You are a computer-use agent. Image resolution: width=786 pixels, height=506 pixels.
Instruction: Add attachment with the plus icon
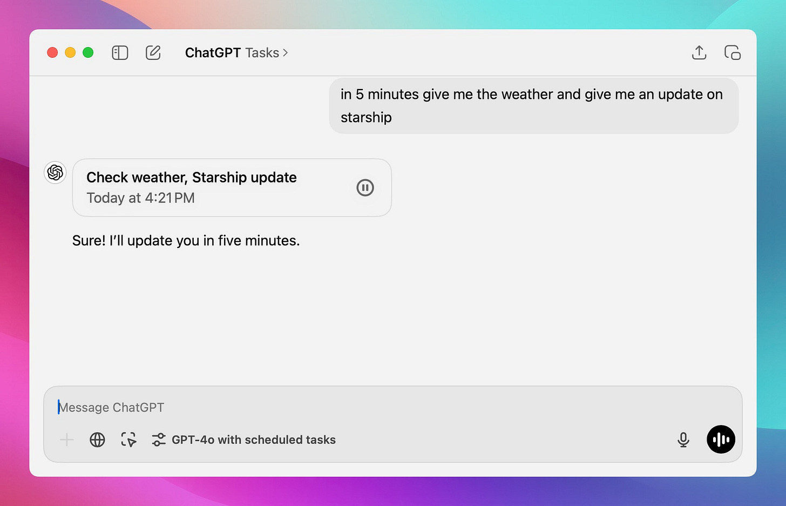pos(67,440)
